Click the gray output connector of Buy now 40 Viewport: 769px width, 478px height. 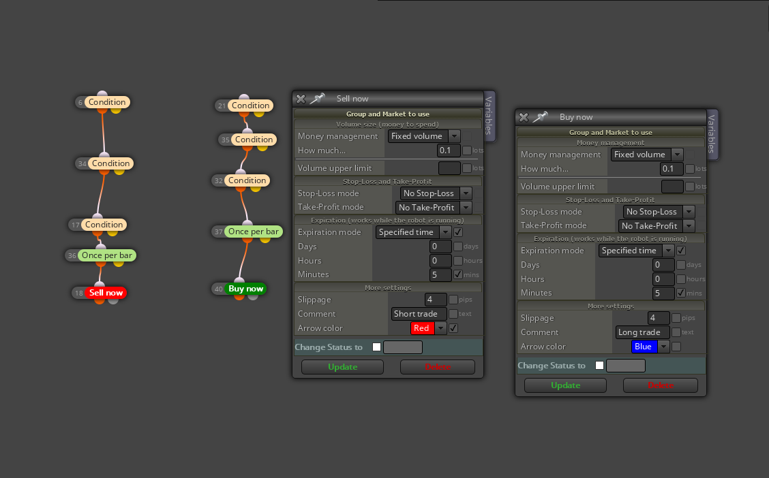click(253, 296)
